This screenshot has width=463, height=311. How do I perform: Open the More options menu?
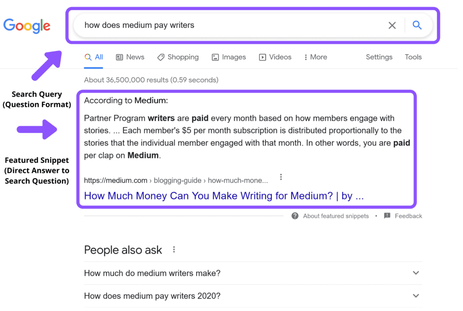point(315,57)
